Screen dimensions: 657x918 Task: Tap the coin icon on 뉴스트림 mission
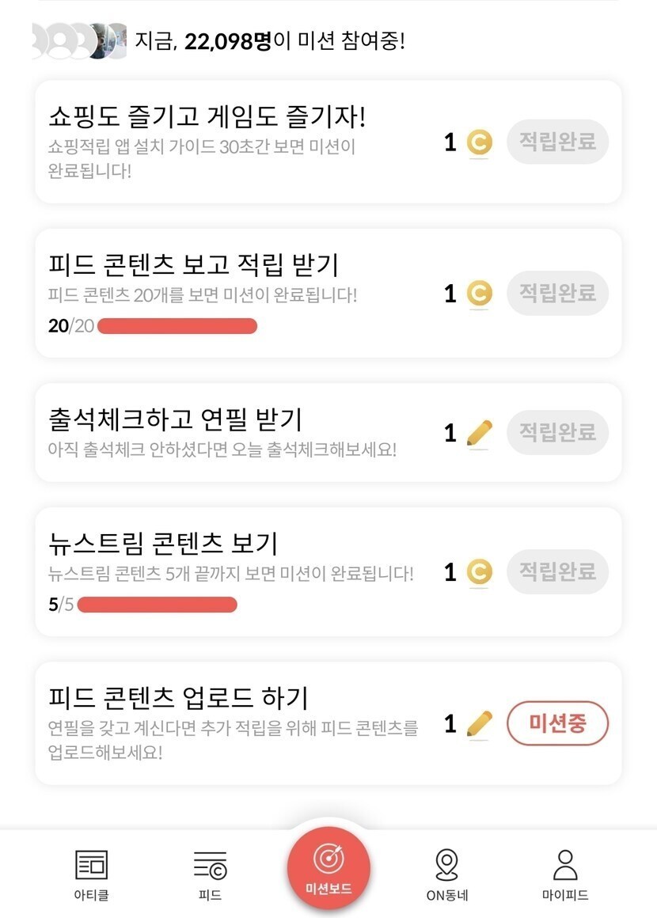[x=478, y=572]
